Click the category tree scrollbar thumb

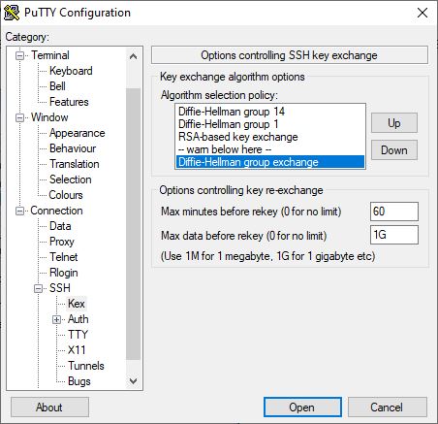click(x=133, y=224)
